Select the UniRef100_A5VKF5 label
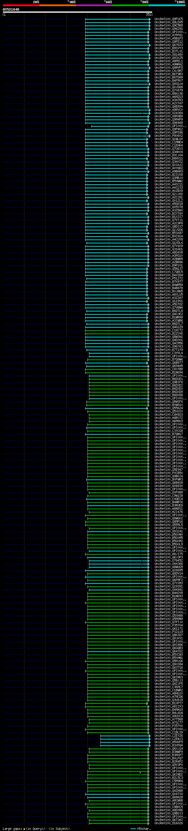The height and width of the screenshot is (831, 188). [x=169, y=742]
